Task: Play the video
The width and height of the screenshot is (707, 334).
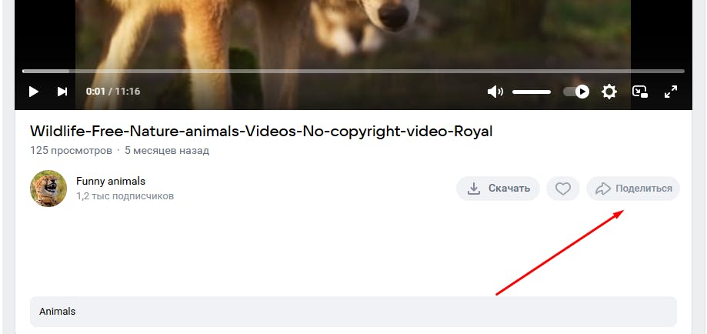Action: 33,92
